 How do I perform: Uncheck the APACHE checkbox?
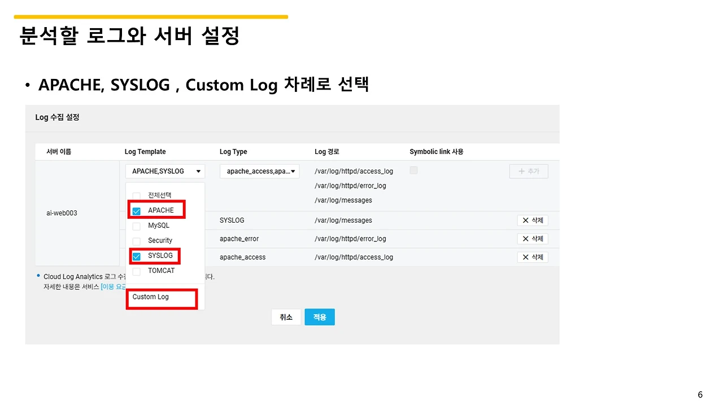pyautogui.click(x=136, y=211)
